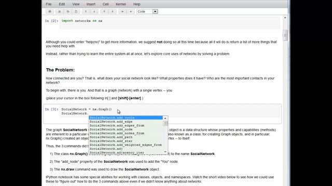Click the completion list scrollbar thumb

[x=165, y=123]
